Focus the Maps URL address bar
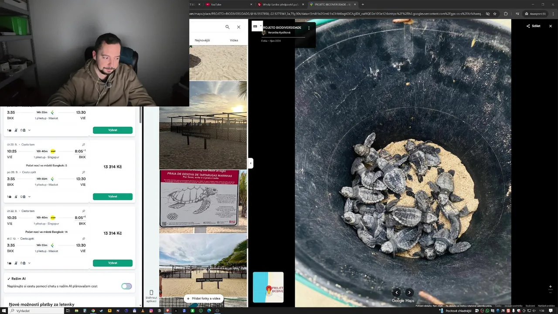558x314 pixels. (336, 14)
